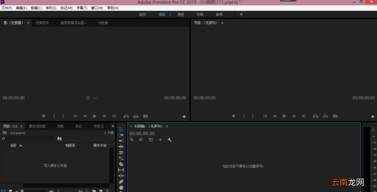Step back one frame in Source monitor
The width and height of the screenshot is (377, 192).
85,116
